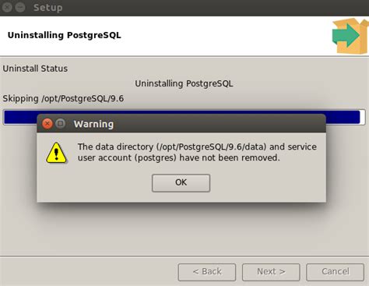Click the yellow warning triangle icon
369x286 pixels.
56,153
